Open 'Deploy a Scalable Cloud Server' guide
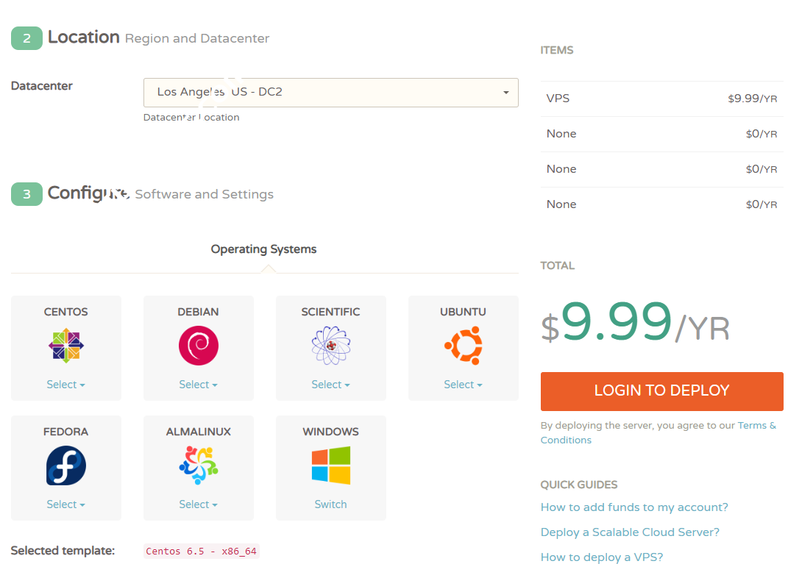 coord(630,532)
